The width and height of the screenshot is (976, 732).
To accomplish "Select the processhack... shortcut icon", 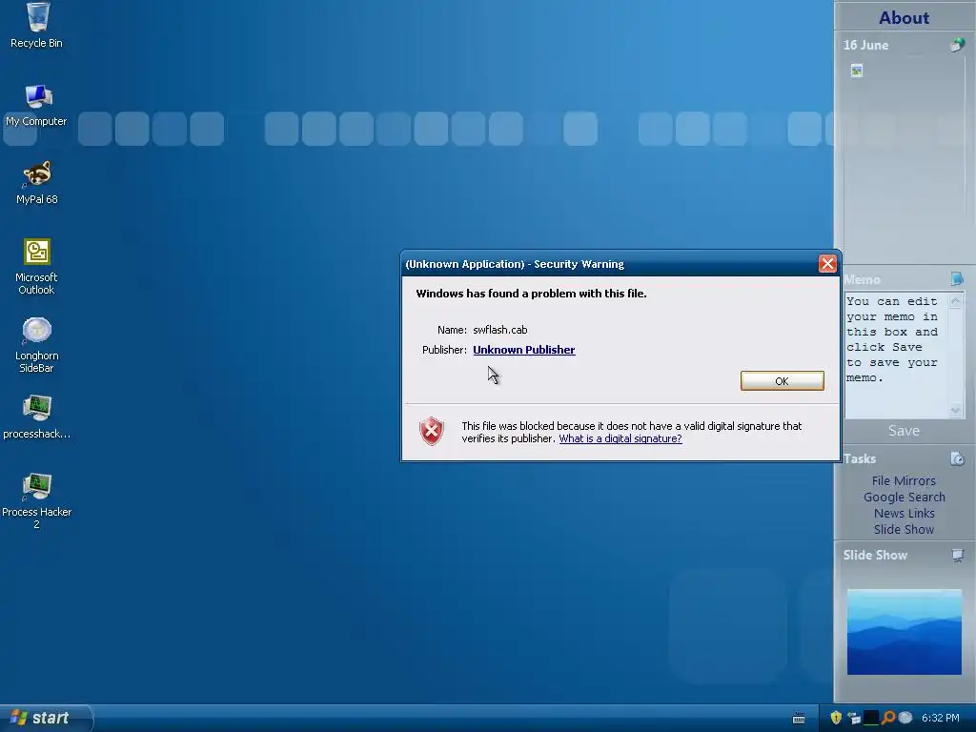I will coord(37,417).
